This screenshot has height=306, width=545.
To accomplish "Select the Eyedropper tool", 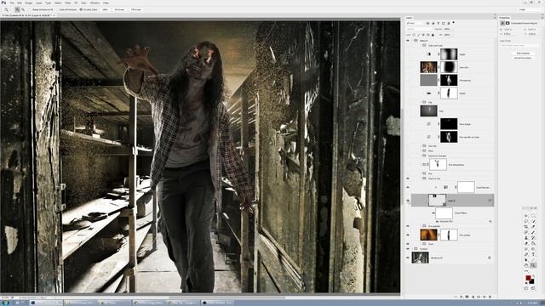I will (x=533, y=227).
